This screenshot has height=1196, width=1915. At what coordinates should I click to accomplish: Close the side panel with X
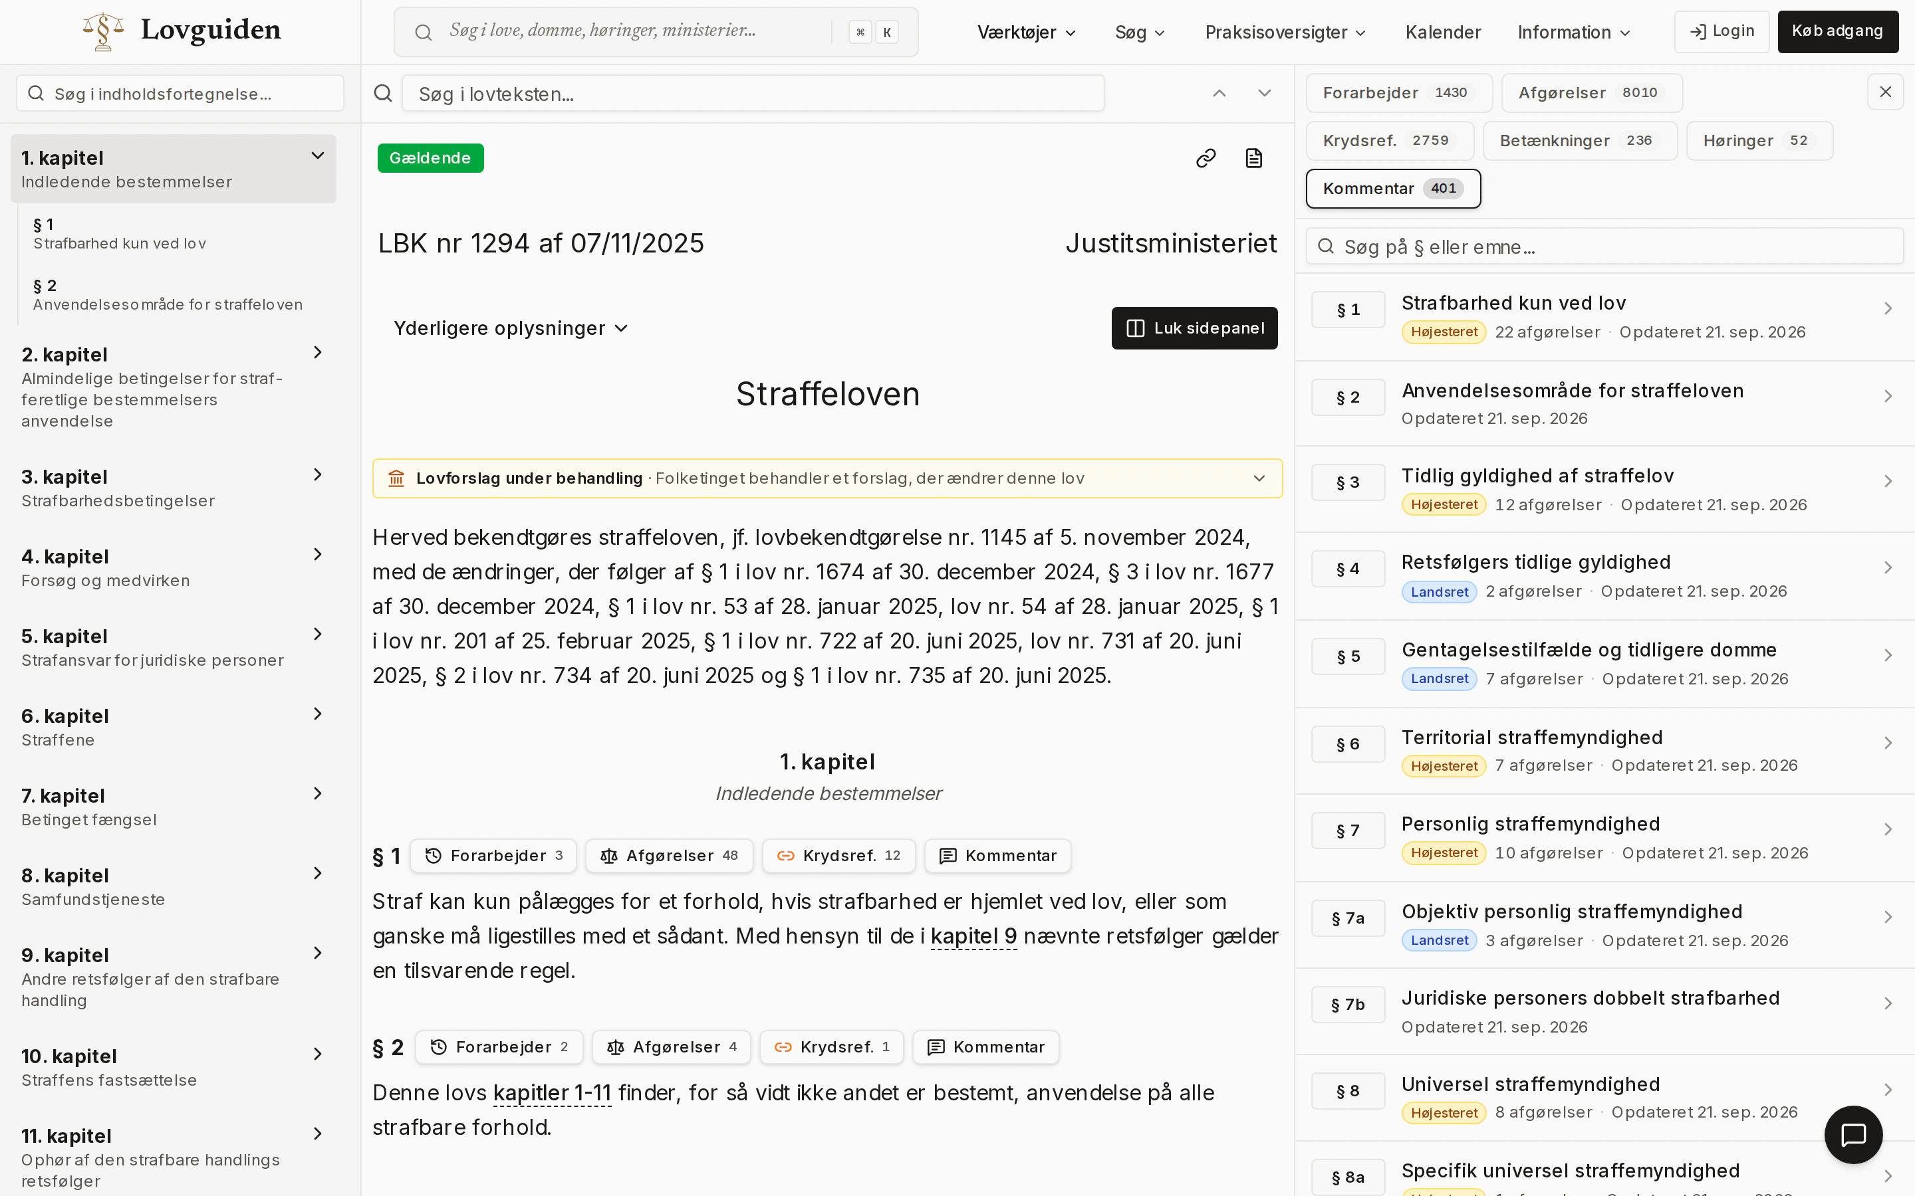coord(1886,92)
